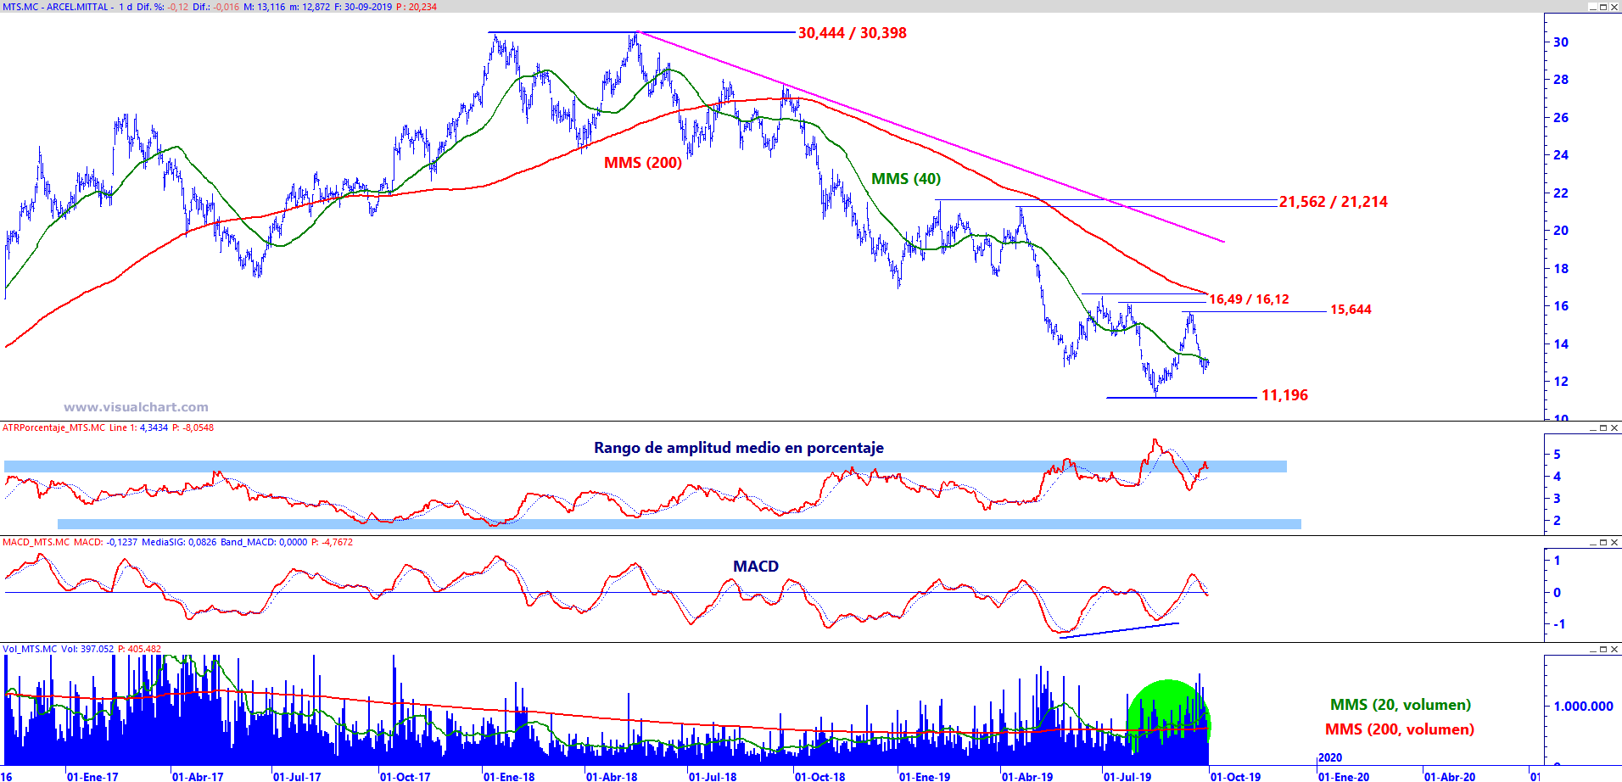Click the 01-Abr-18 date label

tap(612, 776)
